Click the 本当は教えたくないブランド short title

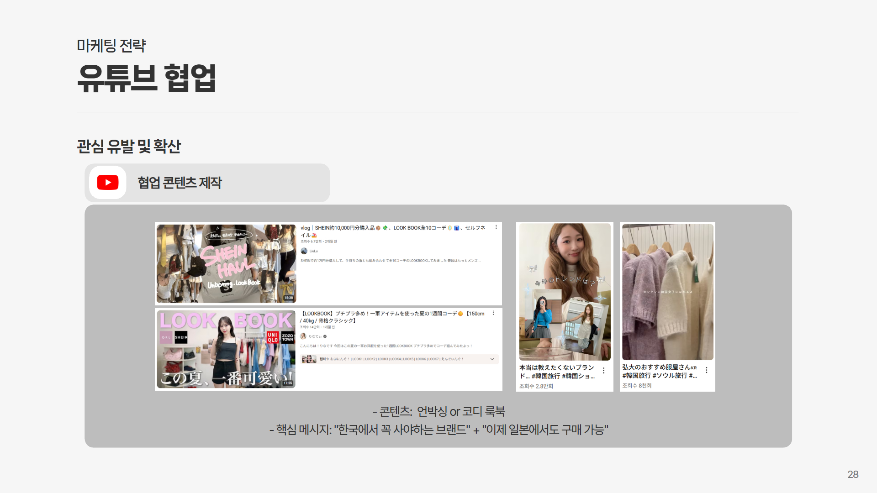(556, 368)
